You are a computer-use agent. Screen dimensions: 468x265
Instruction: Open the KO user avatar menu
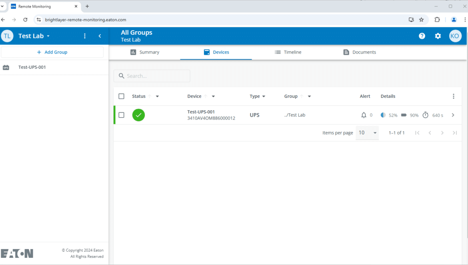pyautogui.click(x=455, y=36)
